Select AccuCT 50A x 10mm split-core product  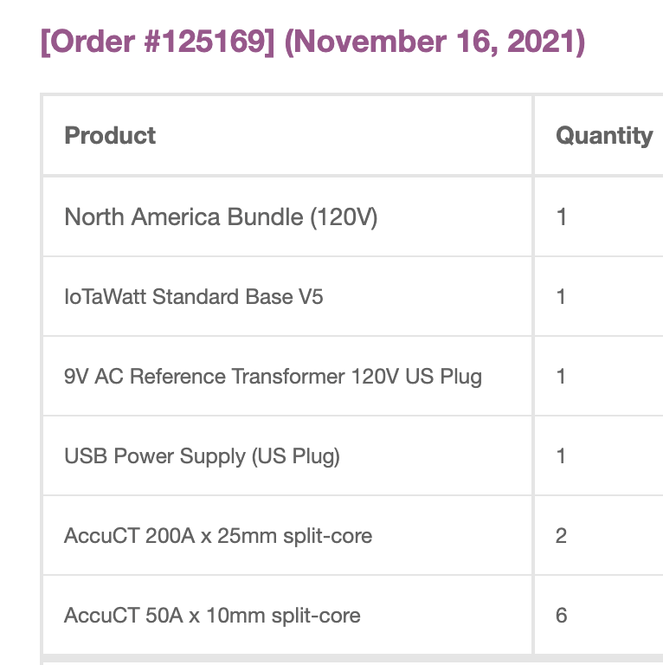click(x=212, y=616)
